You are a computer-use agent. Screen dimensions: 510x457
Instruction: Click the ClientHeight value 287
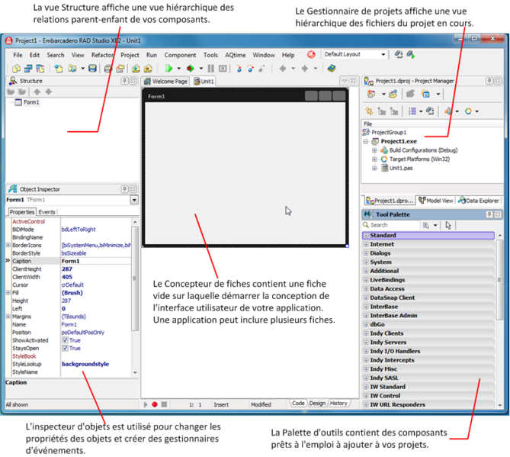pos(67,269)
